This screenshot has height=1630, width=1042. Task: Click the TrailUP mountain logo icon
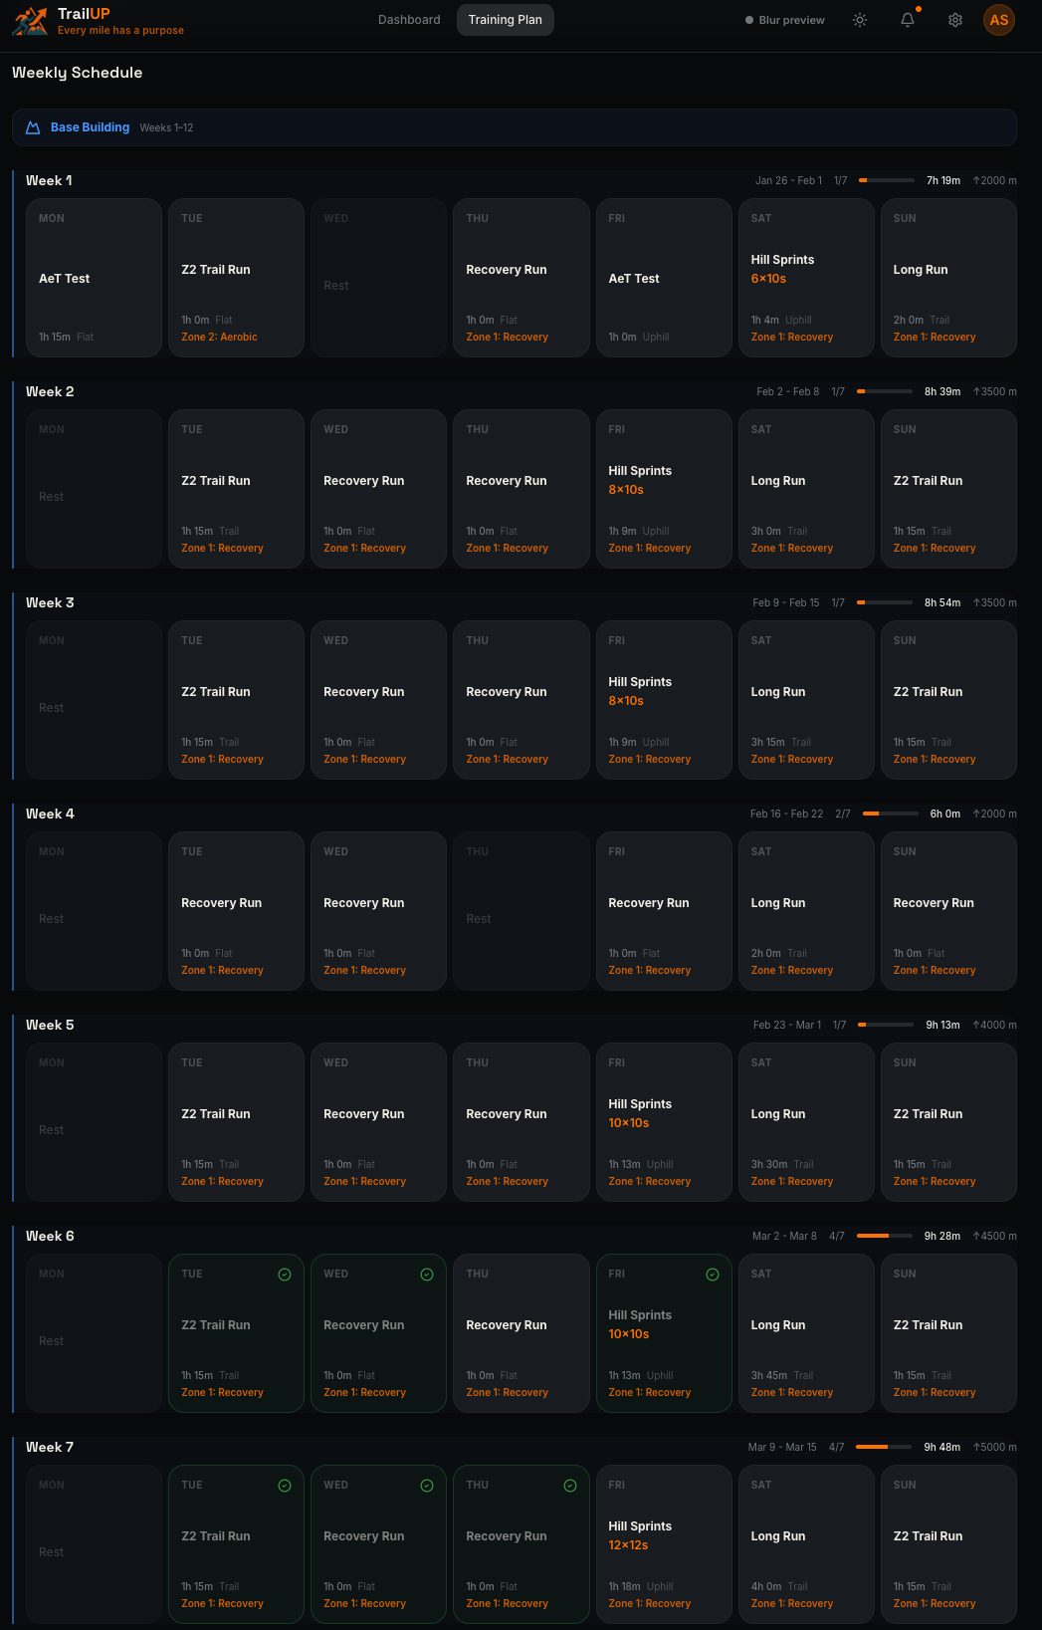click(30, 21)
